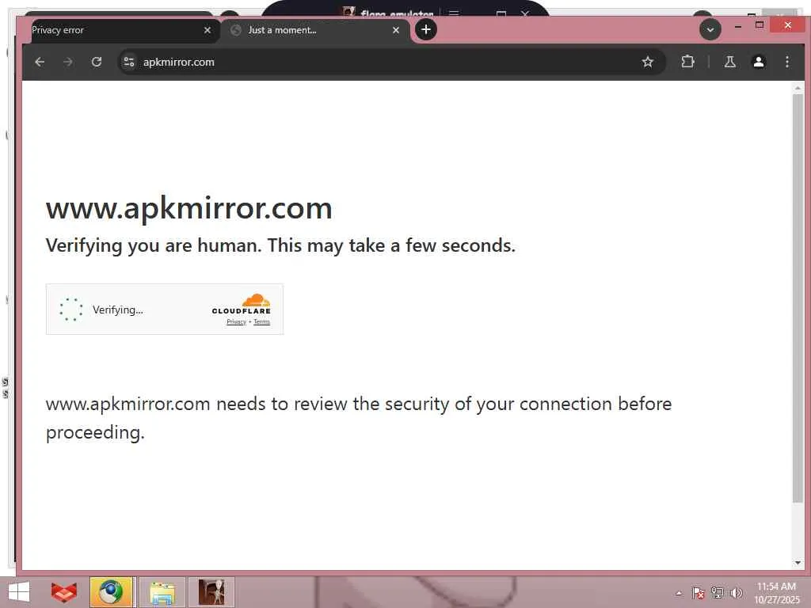
Task: Open Chrome Labs flask icon
Action: pyautogui.click(x=729, y=62)
